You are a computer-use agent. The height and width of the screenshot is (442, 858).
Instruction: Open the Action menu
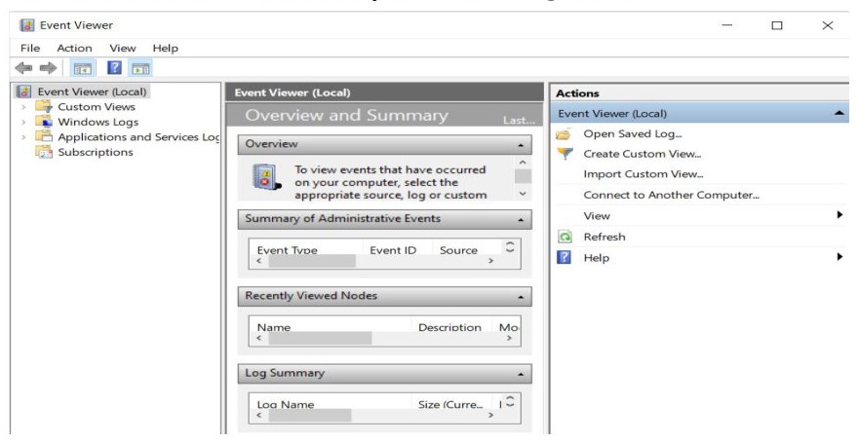point(74,48)
